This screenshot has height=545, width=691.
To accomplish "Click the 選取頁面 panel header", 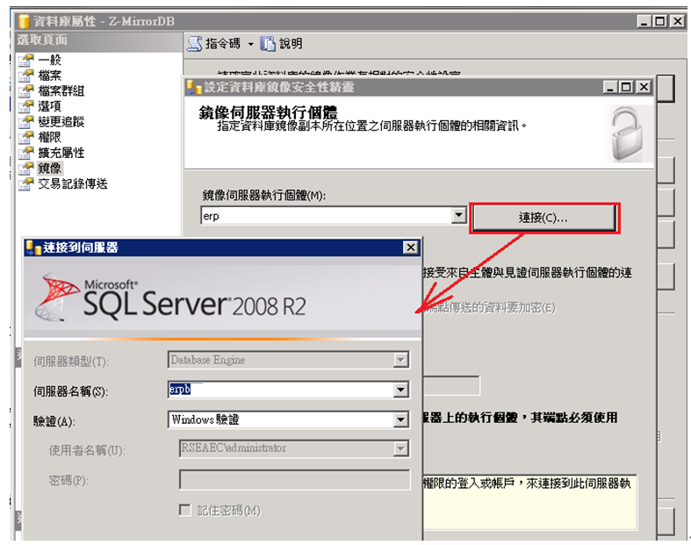I will click(99, 40).
